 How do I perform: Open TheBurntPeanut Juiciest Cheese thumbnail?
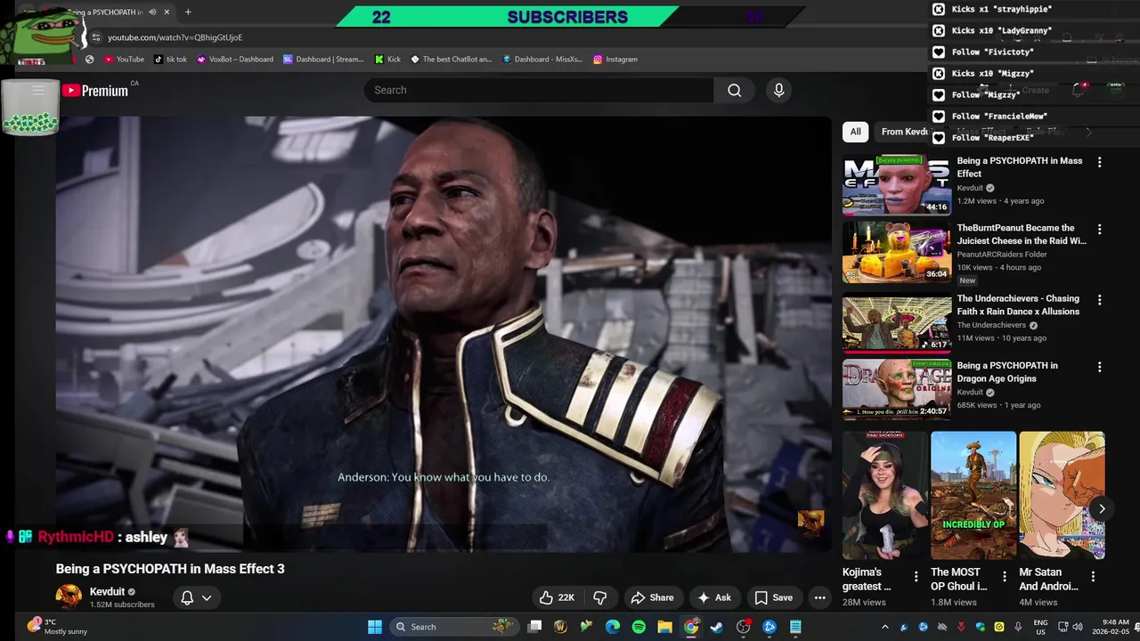(897, 252)
